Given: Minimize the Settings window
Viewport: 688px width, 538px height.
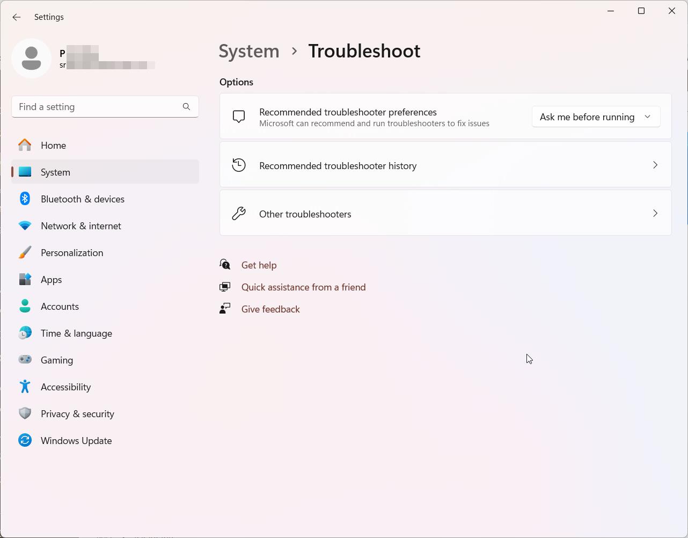Looking at the screenshot, I should click(611, 11).
